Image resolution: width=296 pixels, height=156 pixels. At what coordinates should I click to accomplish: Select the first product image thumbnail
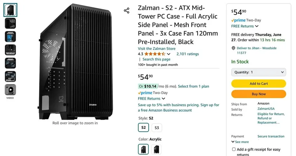10,10
